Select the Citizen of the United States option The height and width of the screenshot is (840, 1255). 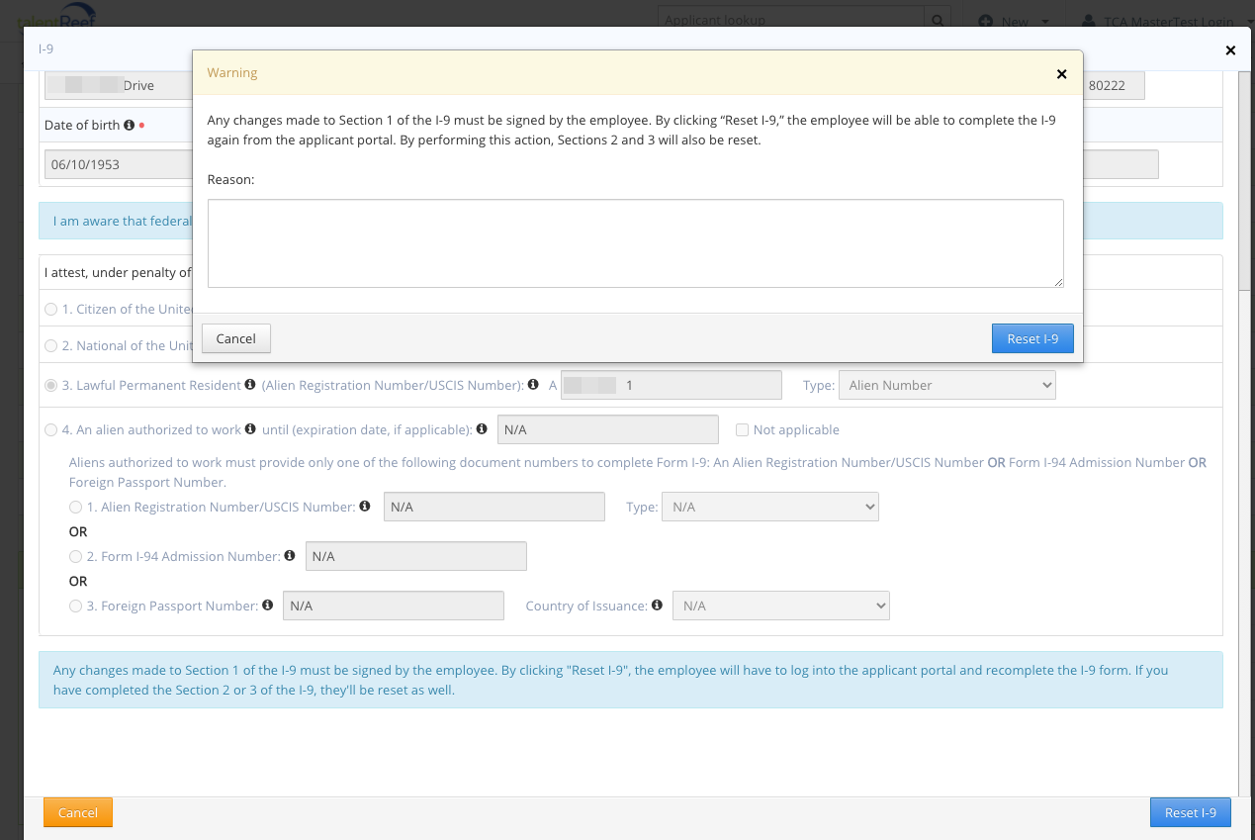[50, 309]
